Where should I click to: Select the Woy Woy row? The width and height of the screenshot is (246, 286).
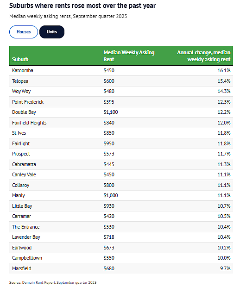tap(121, 91)
